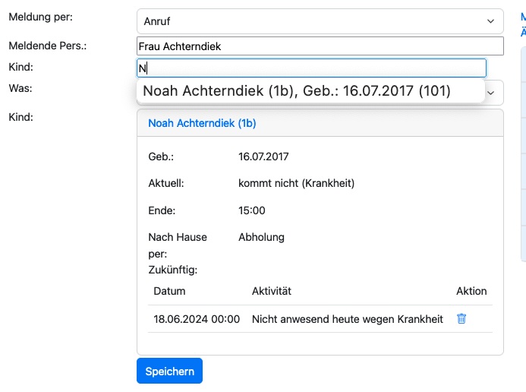
Task: Select the 18.06.2024 00:00 date cell
Action: [x=197, y=319]
